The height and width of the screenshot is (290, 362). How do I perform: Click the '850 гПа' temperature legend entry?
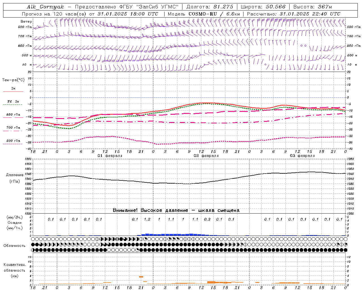pos(13,115)
